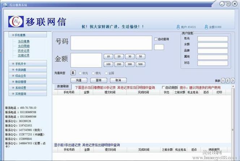Screen dimensions: 240x161
Task: Toggle the 自动刷新 checkbox
Action: point(163,87)
